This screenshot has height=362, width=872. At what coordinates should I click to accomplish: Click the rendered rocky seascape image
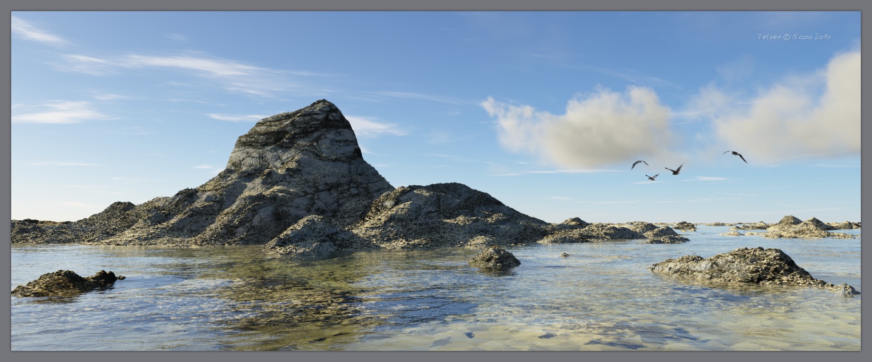pos(435,181)
